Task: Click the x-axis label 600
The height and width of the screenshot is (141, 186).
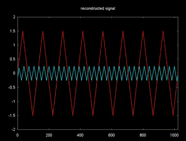Action: (x=111, y=135)
